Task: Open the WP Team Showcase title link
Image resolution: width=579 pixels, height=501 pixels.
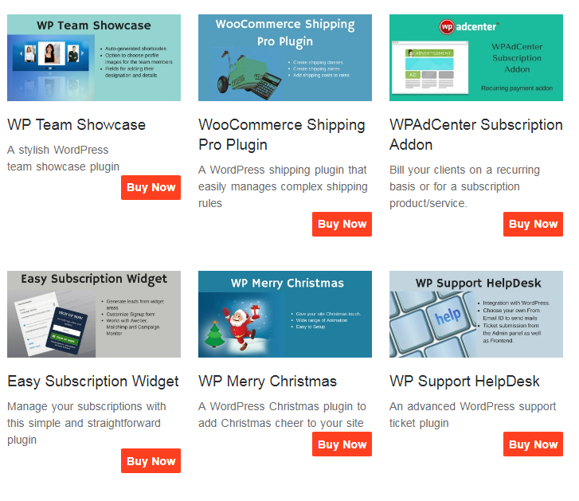Action: (x=76, y=125)
